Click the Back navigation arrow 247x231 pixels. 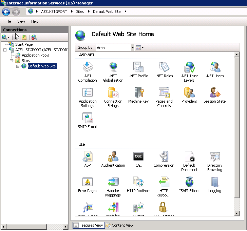tap(6, 12)
